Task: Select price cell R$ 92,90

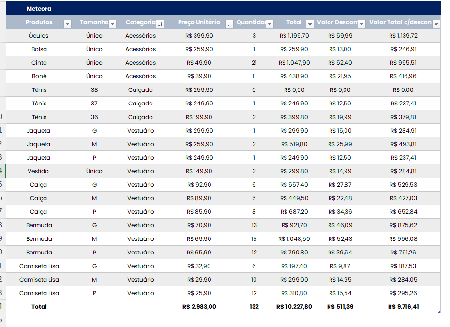Action: (x=199, y=184)
